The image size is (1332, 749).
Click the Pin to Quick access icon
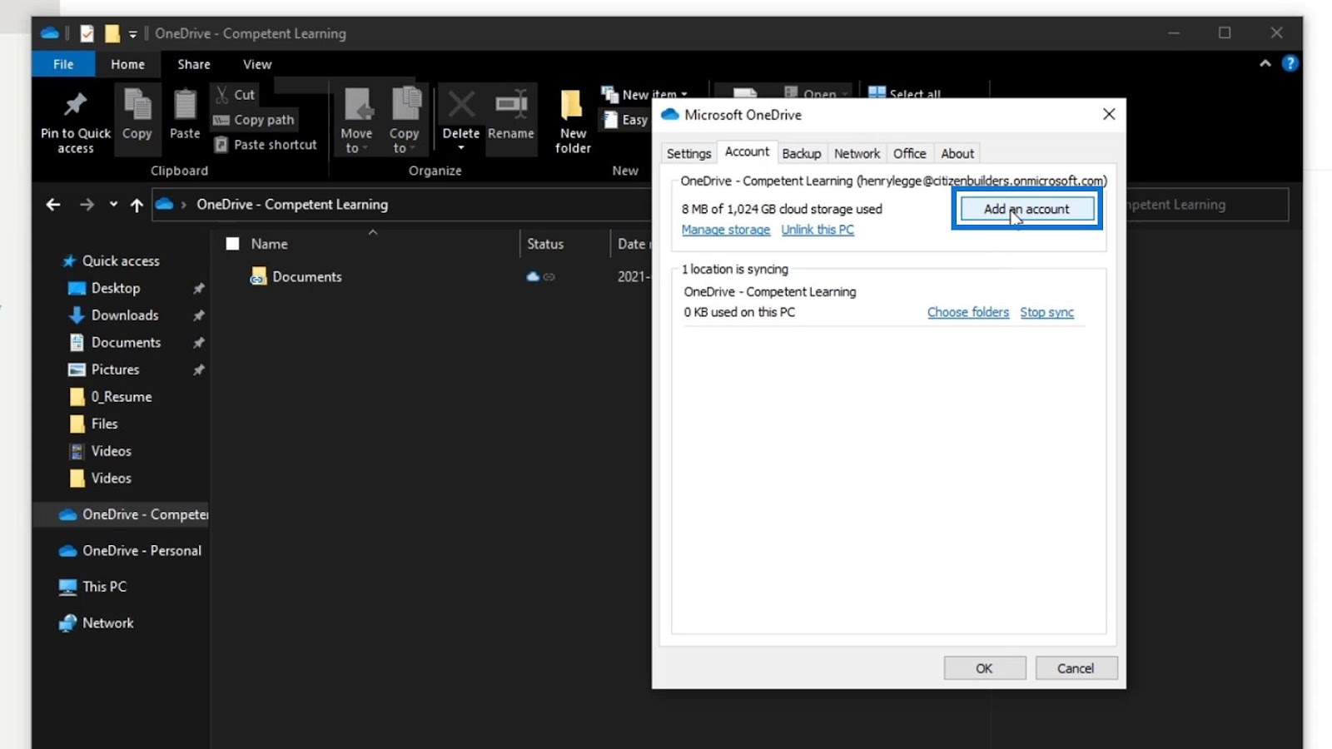tap(75, 106)
